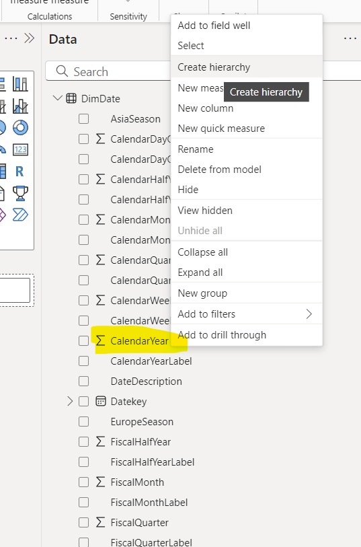This screenshot has height=547, width=361.
Task: Click the sigma icon on the CalendarQuar row
Action: click(100, 260)
